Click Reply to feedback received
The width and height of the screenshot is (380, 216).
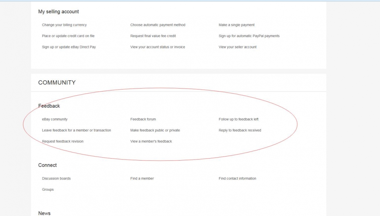[x=240, y=130]
